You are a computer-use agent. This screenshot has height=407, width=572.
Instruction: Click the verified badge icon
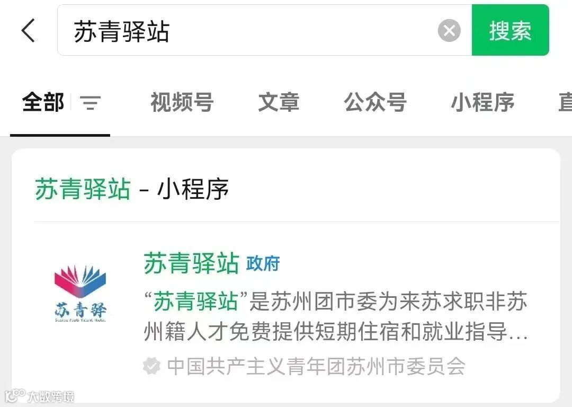[x=151, y=366]
